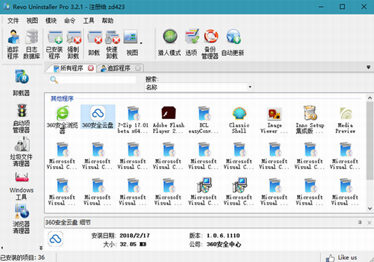The height and width of the screenshot is (262, 374).
Task: Close the 360安全云盘 details panel
Action: coord(369,223)
